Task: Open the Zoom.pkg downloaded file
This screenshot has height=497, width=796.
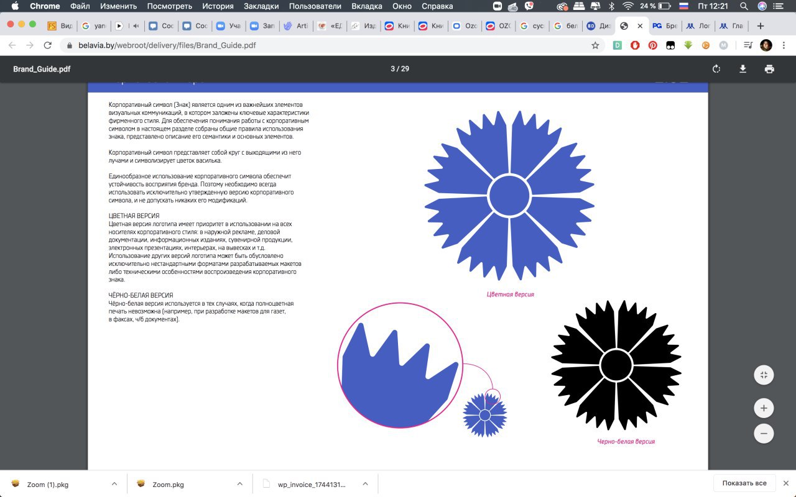Action: coord(169,485)
